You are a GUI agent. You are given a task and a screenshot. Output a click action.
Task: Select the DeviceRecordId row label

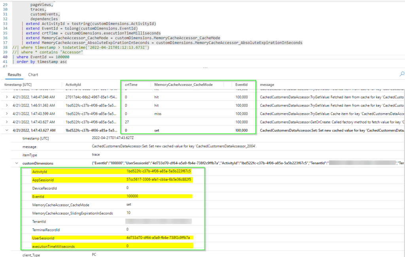[x=44, y=188]
